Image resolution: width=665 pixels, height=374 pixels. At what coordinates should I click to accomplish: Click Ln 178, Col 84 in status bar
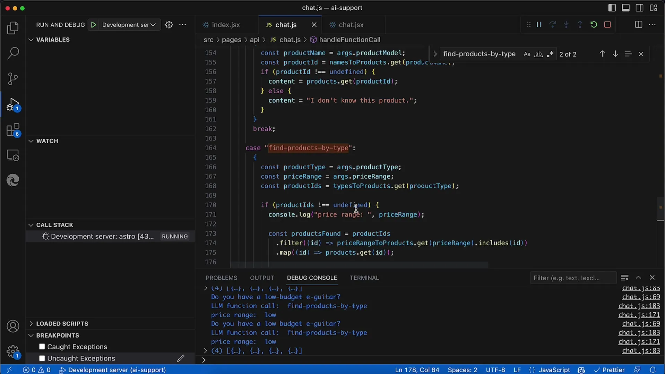pyautogui.click(x=417, y=370)
